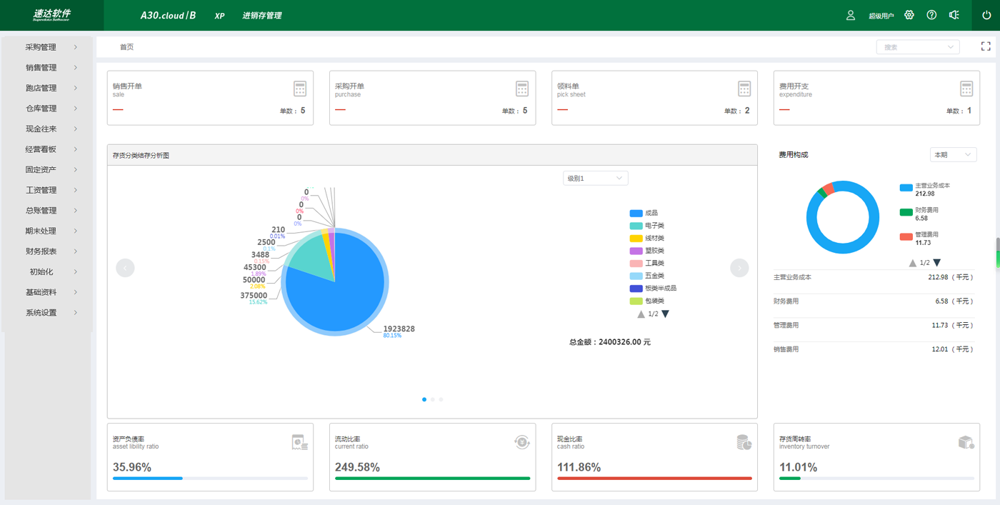
Task: Click the power logout icon
Action: 986,15
